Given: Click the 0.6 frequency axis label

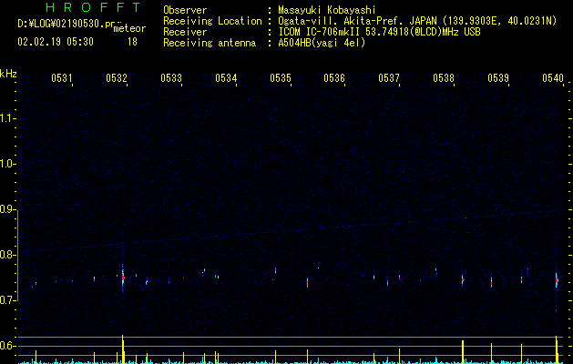Looking at the screenshot, I should tap(8, 346).
